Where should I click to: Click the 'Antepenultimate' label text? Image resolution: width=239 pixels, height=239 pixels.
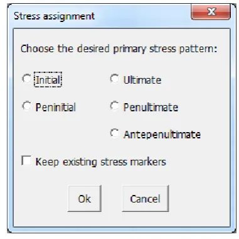[x=162, y=135]
